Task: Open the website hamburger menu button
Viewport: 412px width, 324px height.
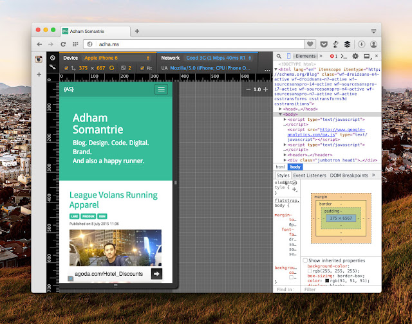Action: tap(161, 89)
